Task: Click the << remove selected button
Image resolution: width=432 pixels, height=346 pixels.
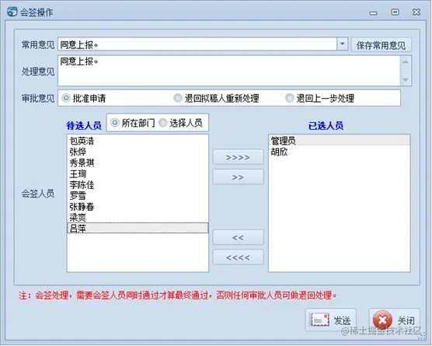Action: [x=238, y=237]
